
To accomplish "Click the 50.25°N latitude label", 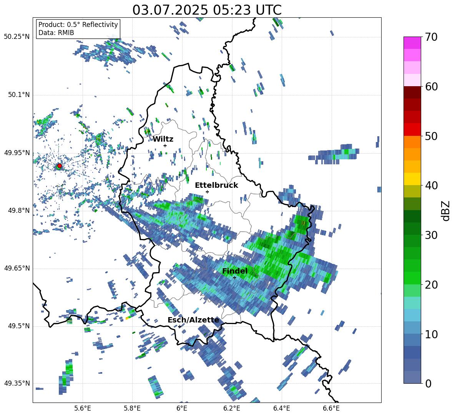I will (x=17, y=37).
